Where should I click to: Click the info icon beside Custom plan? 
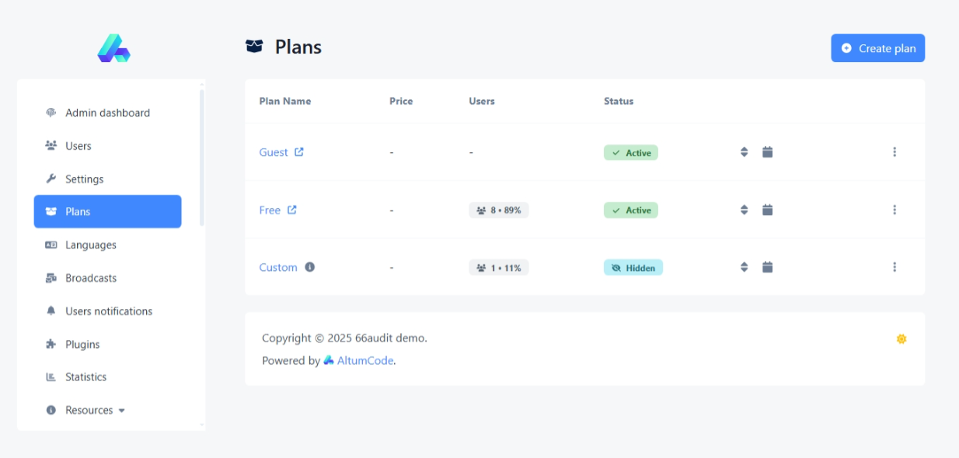pyautogui.click(x=310, y=267)
